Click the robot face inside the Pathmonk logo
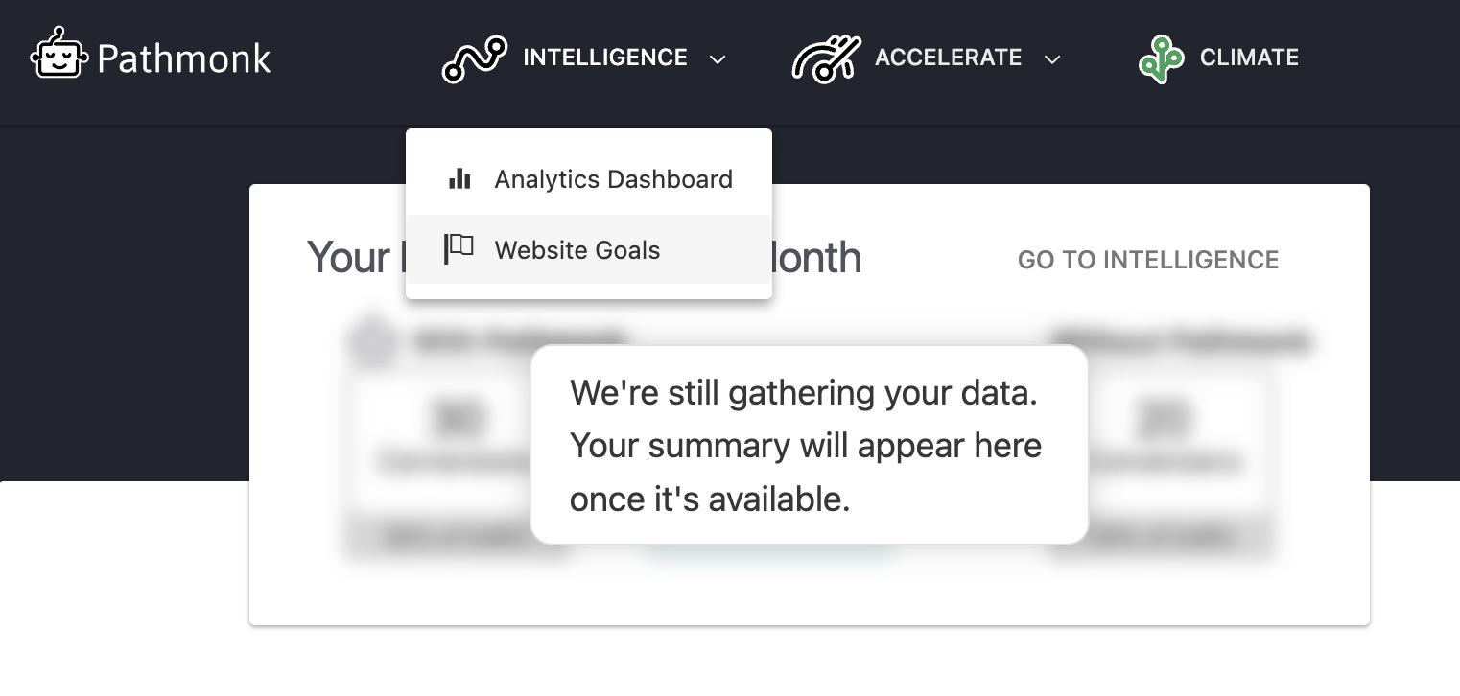 tap(59, 59)
